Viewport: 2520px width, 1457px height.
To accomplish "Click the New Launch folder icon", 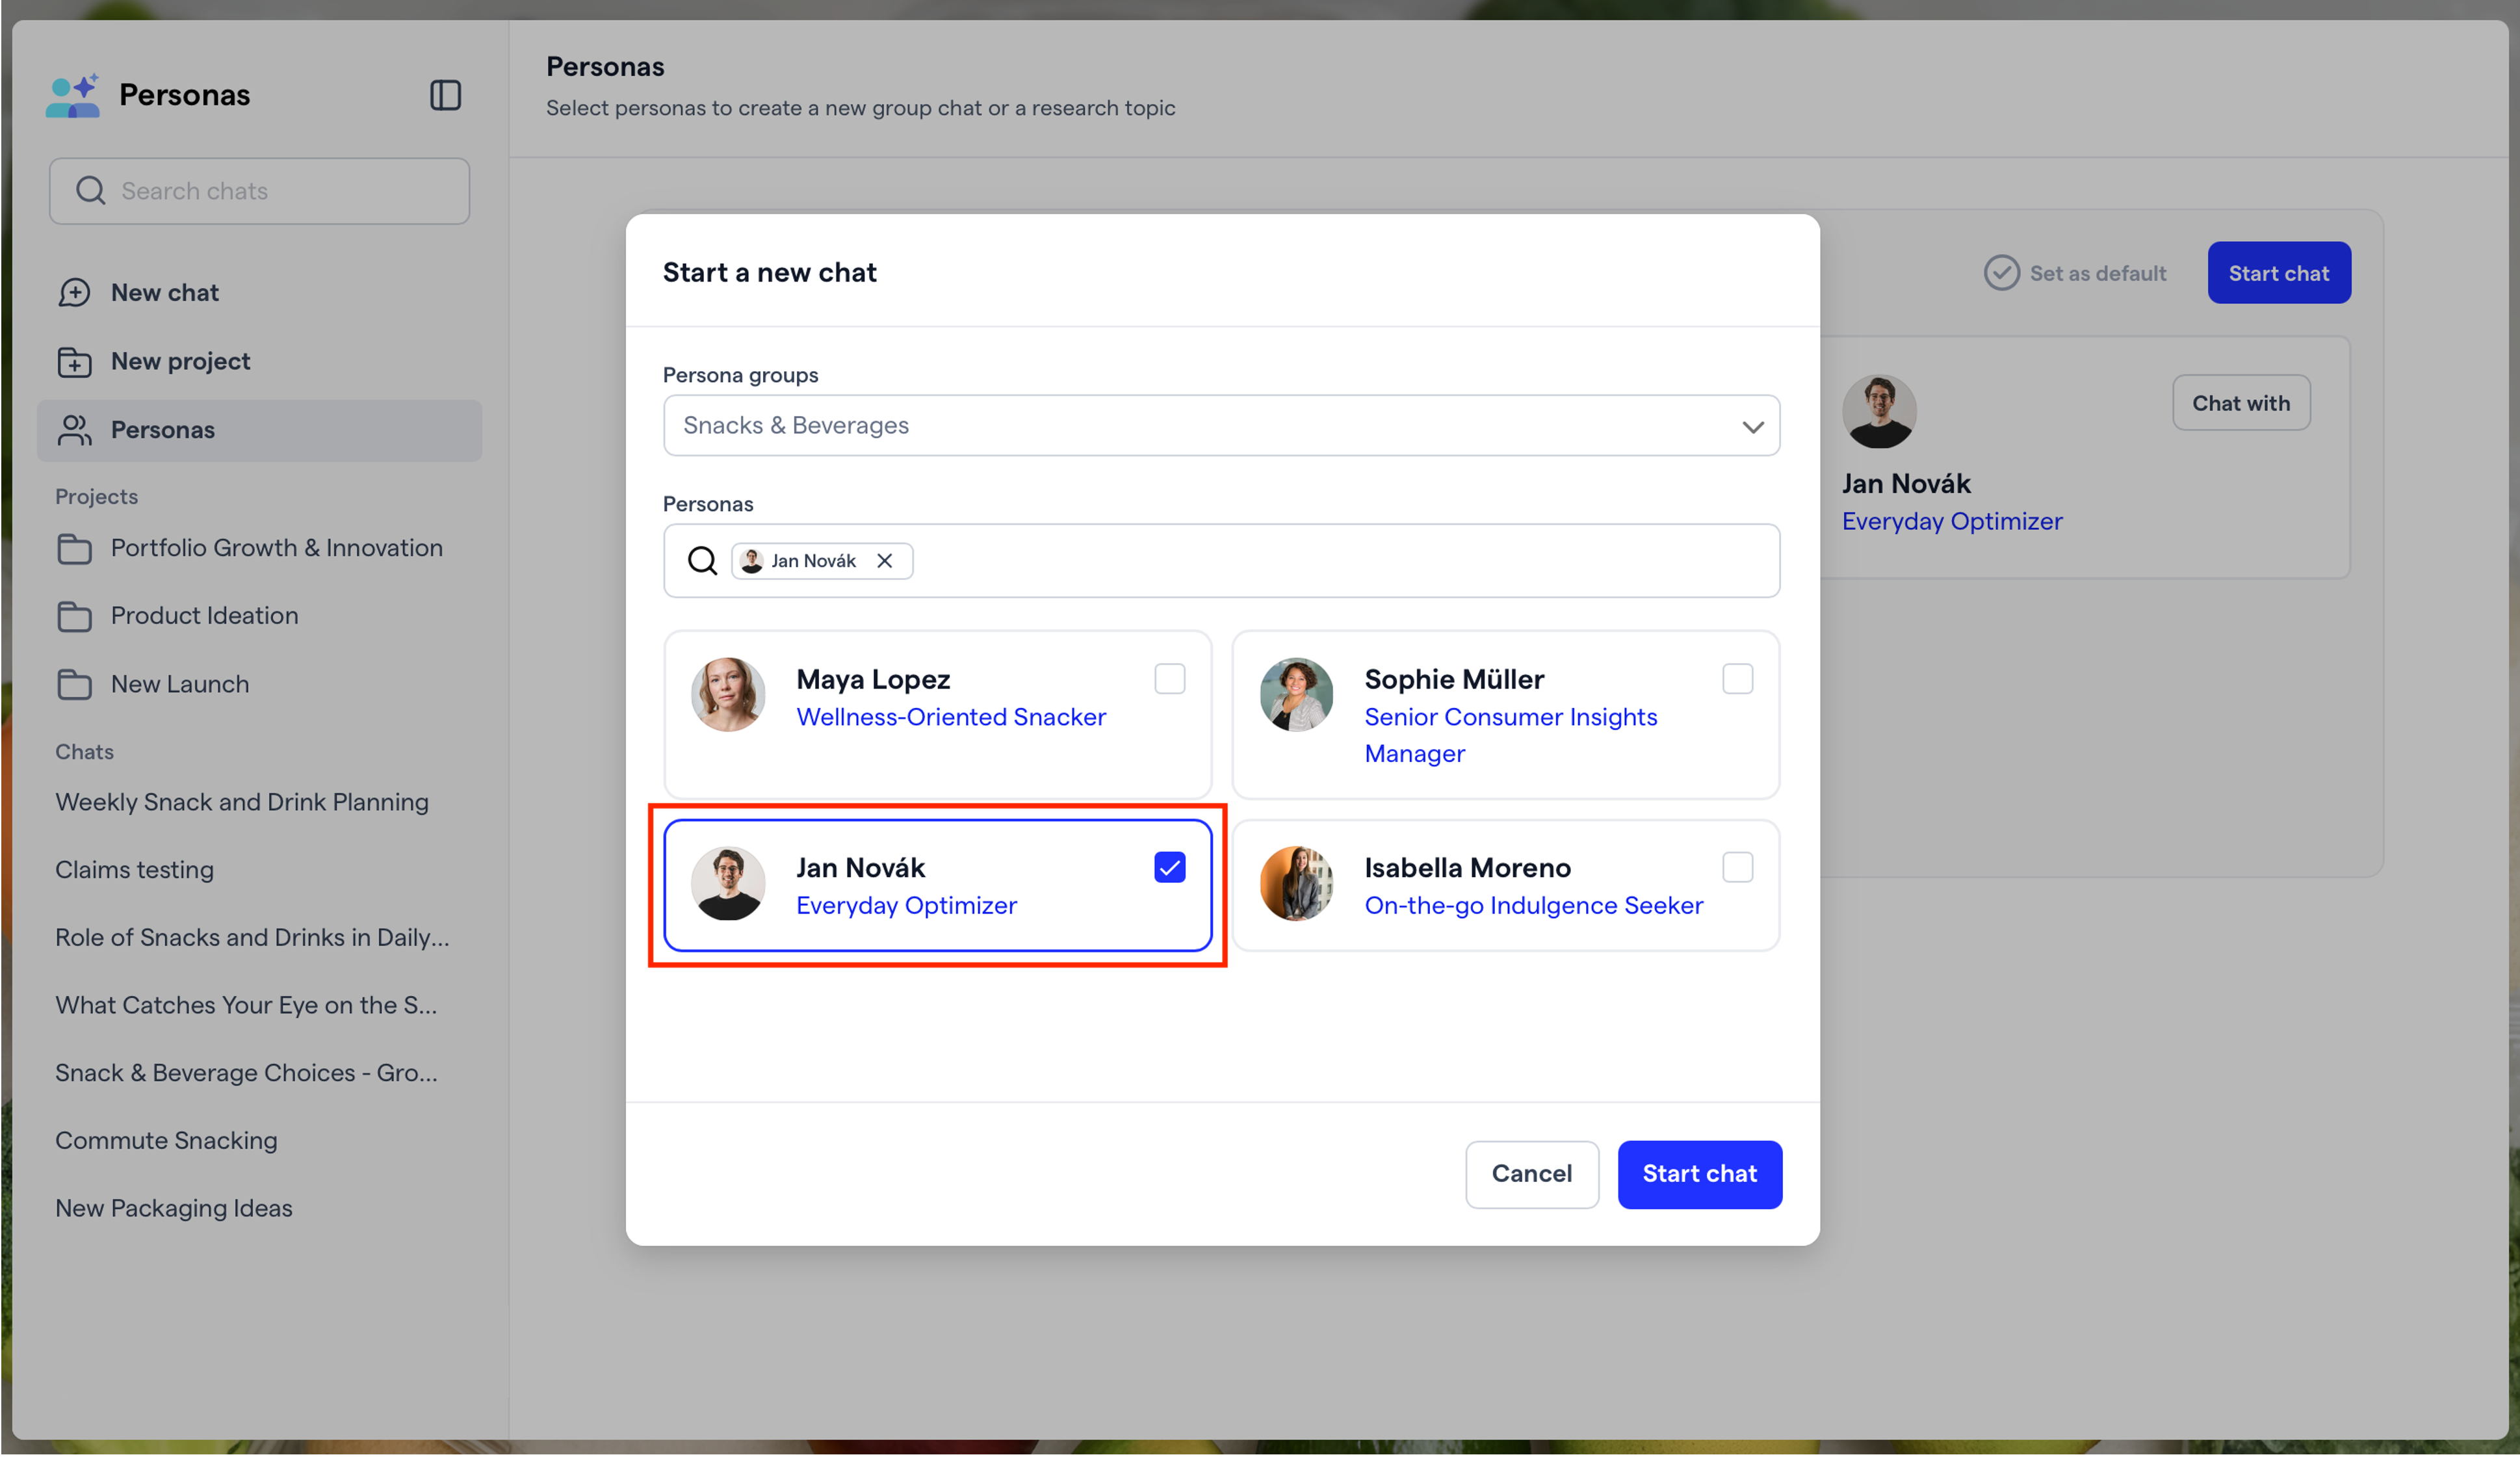I will [74, 684].
